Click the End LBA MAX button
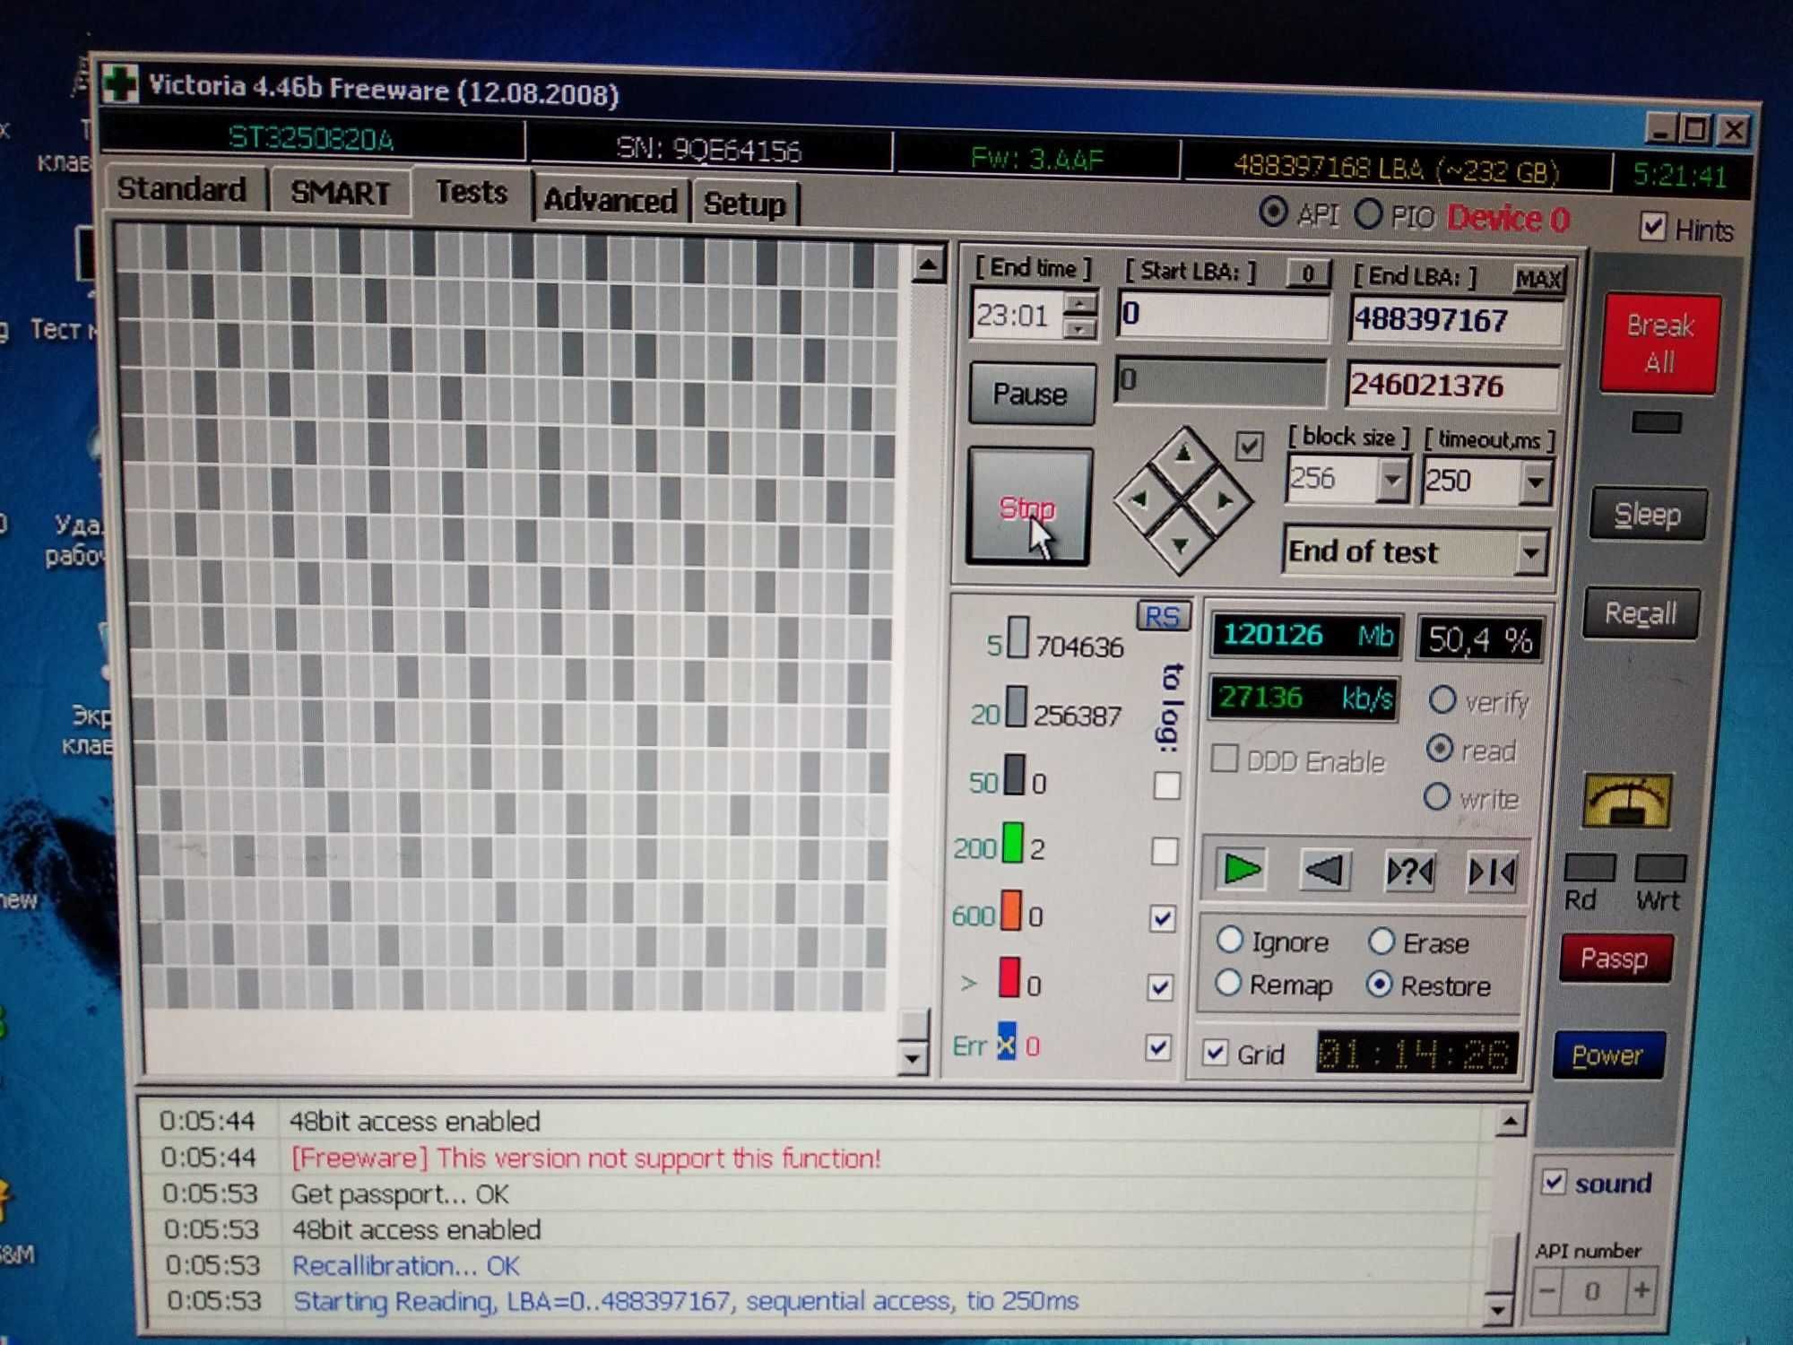 click(x=1538, y=279)
